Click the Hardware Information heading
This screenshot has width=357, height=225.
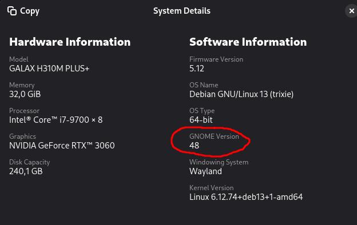70,42
